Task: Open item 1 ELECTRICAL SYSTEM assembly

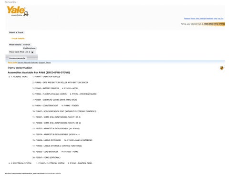Action: pos(51,163)
